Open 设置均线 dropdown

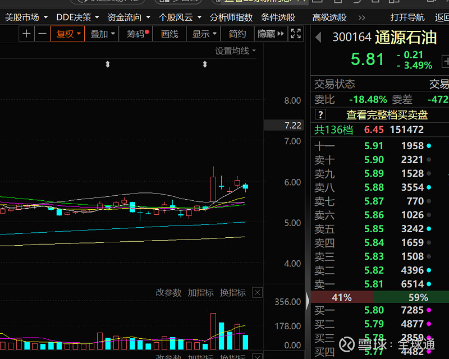click(x=235, y=51)
